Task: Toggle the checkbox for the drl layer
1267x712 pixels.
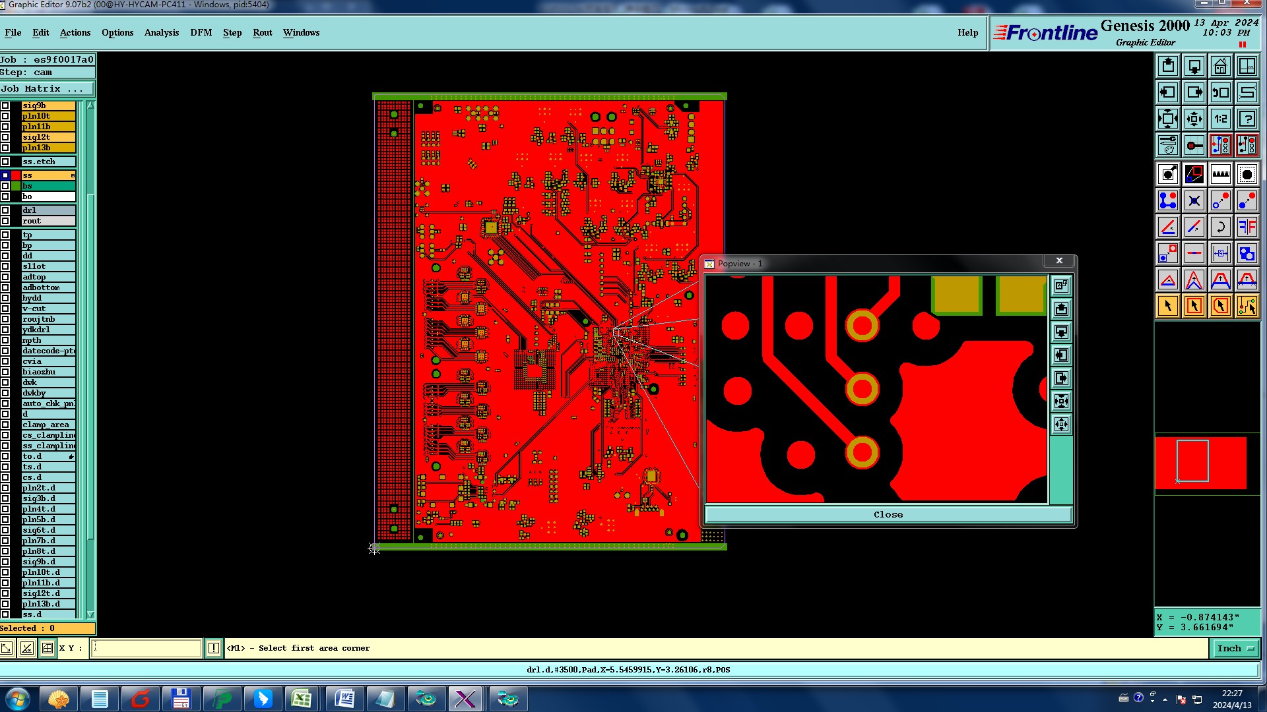Action: click(x=5, y=210)
